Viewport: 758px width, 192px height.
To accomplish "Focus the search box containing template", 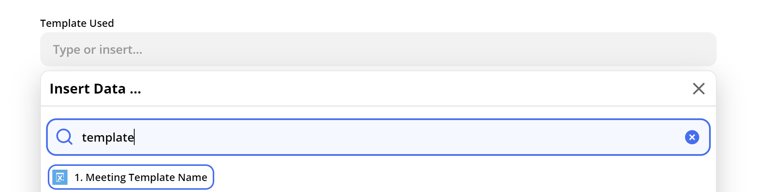I will [x=378, y=137].
